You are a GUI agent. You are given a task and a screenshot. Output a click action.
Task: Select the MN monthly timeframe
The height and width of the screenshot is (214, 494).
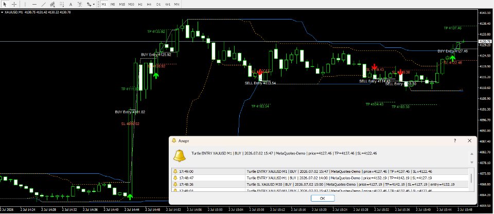[177, 5]
